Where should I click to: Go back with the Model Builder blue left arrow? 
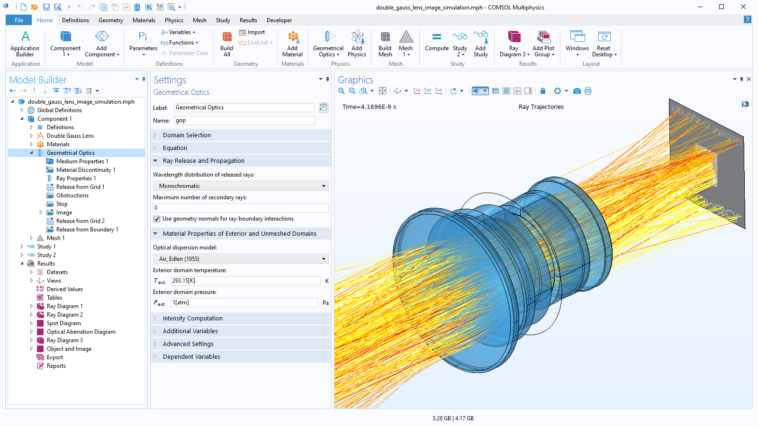point(13,91)
